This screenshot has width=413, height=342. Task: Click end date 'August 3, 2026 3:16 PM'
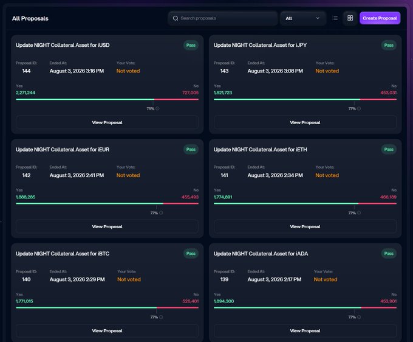coord(77,71)
